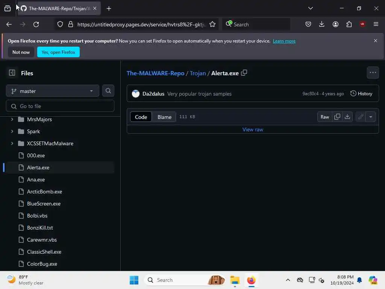Expand MrsMajors folder
The width and height of the screenshot is (385, 289).
click(12, 119)
